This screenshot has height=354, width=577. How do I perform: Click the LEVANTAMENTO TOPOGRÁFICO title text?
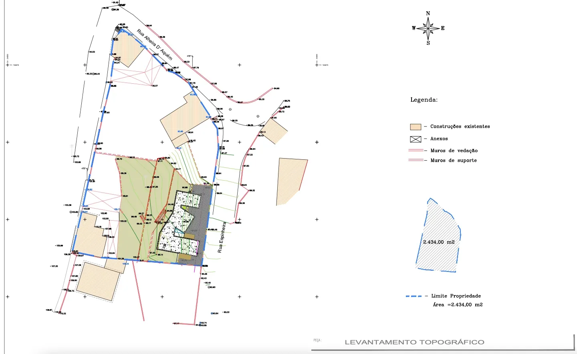pos(414,342)
